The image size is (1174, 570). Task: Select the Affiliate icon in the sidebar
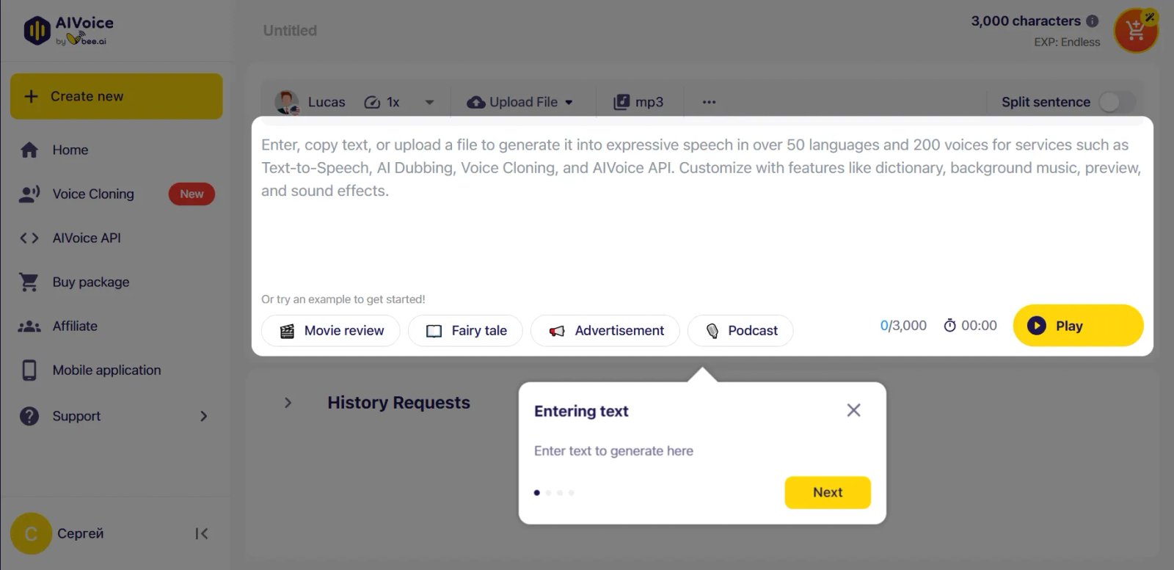(29, 326)
